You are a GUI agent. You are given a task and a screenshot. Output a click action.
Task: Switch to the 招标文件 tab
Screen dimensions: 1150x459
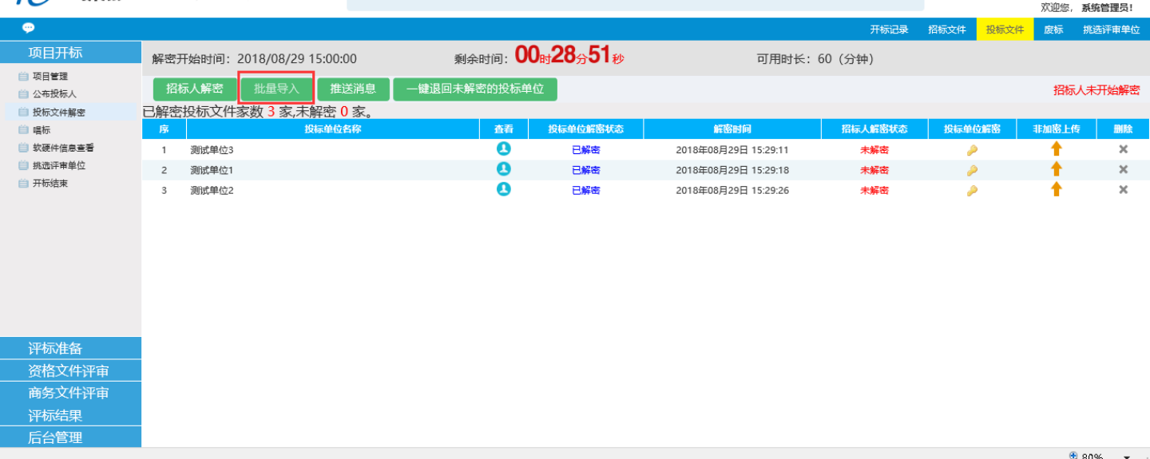[946, 30]
